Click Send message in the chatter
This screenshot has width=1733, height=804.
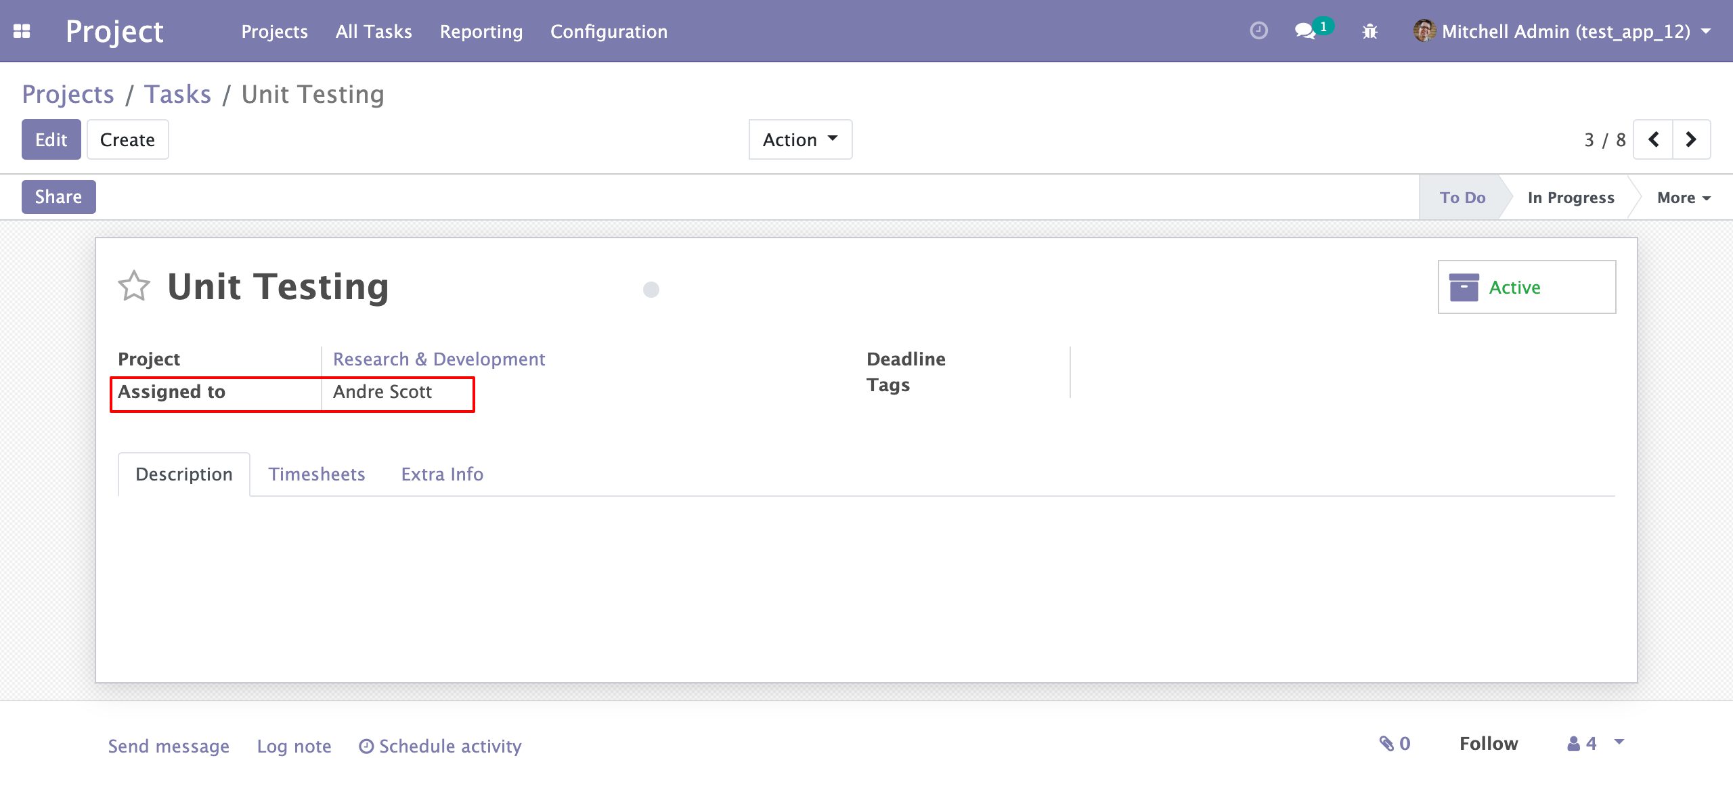pyautogui.click(x=169, y=746)
